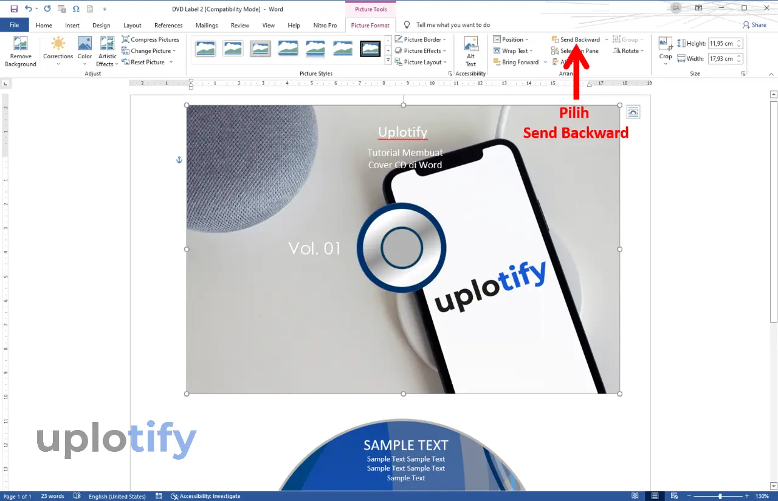
Task: Open Size dialog launcher
Action: click(743, 73)
